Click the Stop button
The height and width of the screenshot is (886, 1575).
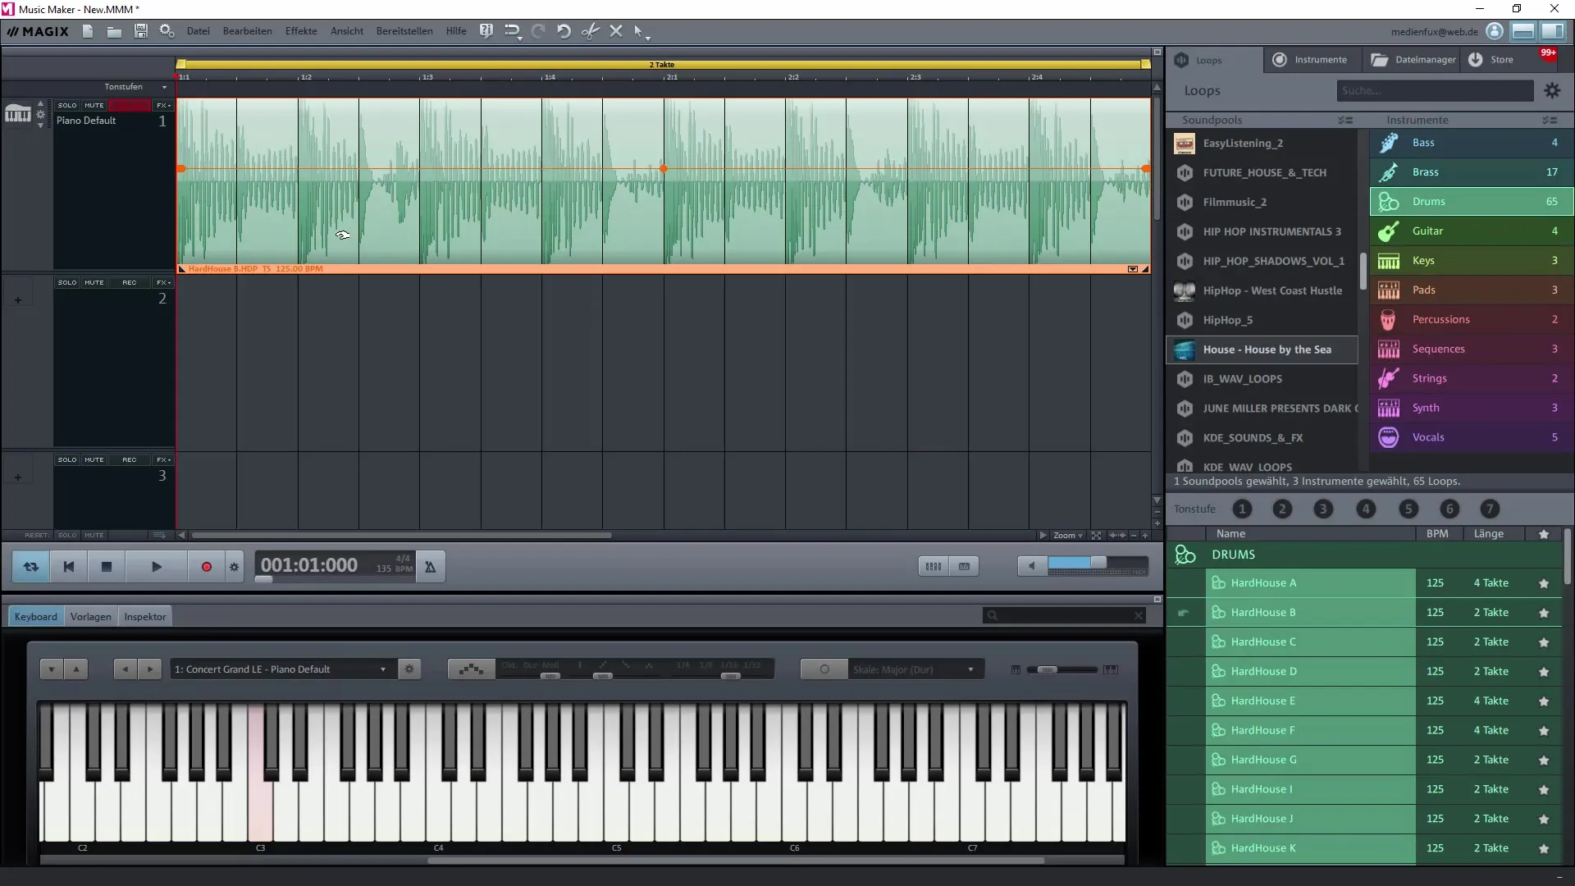(x=106, y=567)
